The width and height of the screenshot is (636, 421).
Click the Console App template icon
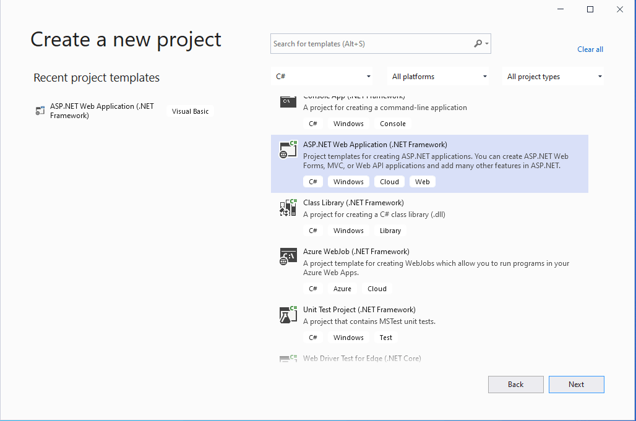point(288,101)
